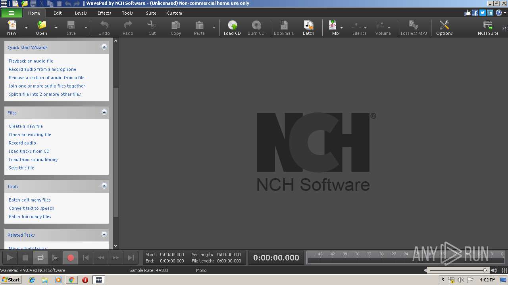Click the Mix toolbar icon
508x285 pixels.
pos(333,28)
